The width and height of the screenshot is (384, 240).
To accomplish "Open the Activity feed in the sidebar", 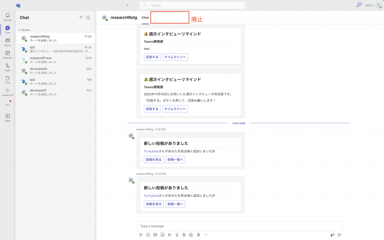I will coord(7,17).
